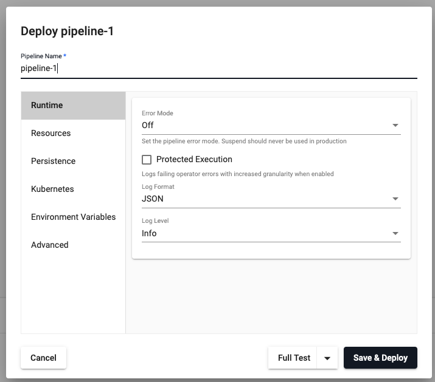This screenshot has height=382, width=435.
Task: Click the failing operator errors description
Action: (x=238, y=174)
